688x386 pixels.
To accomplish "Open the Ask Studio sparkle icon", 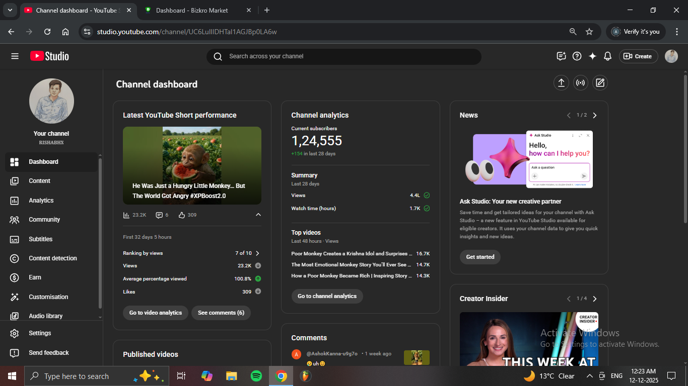I will (x=592, y=56).
